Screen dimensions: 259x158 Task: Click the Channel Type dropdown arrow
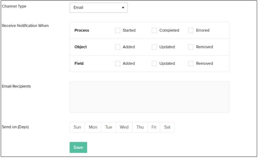tap(123, 8)
